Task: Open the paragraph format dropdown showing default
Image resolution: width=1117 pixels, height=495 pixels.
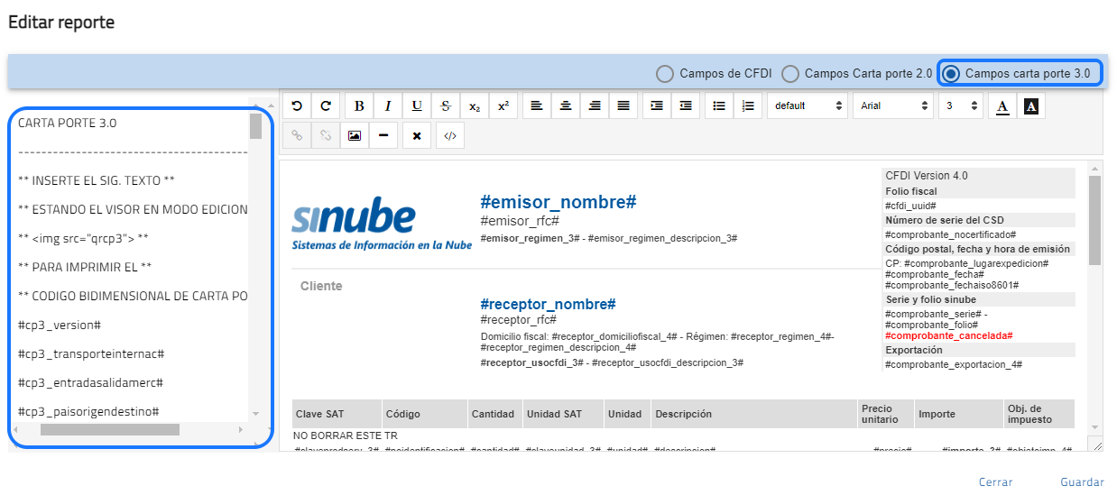Action: point(806,105)
